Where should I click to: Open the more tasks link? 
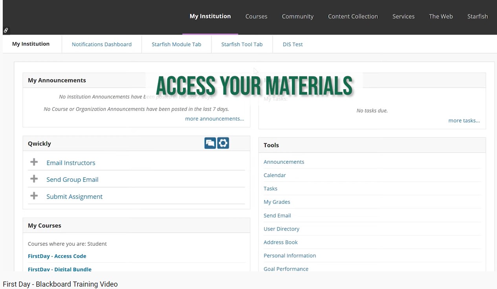(464, 121)
